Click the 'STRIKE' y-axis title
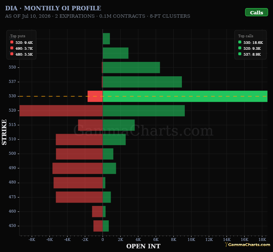The height and width of the screenshot is (252, 273). click(4, 132)
